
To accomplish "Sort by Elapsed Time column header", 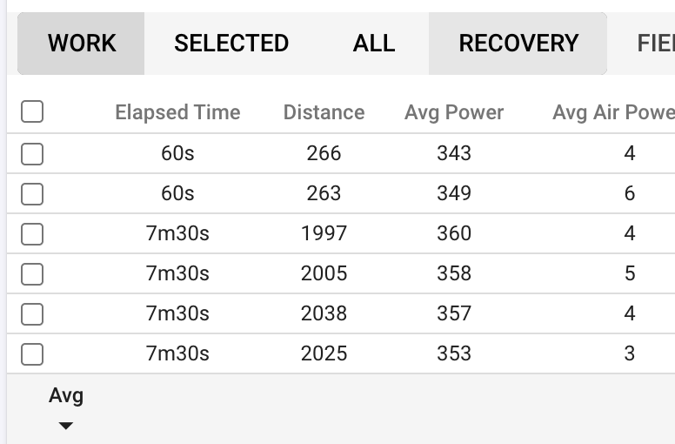I will (x=177, y=112).
